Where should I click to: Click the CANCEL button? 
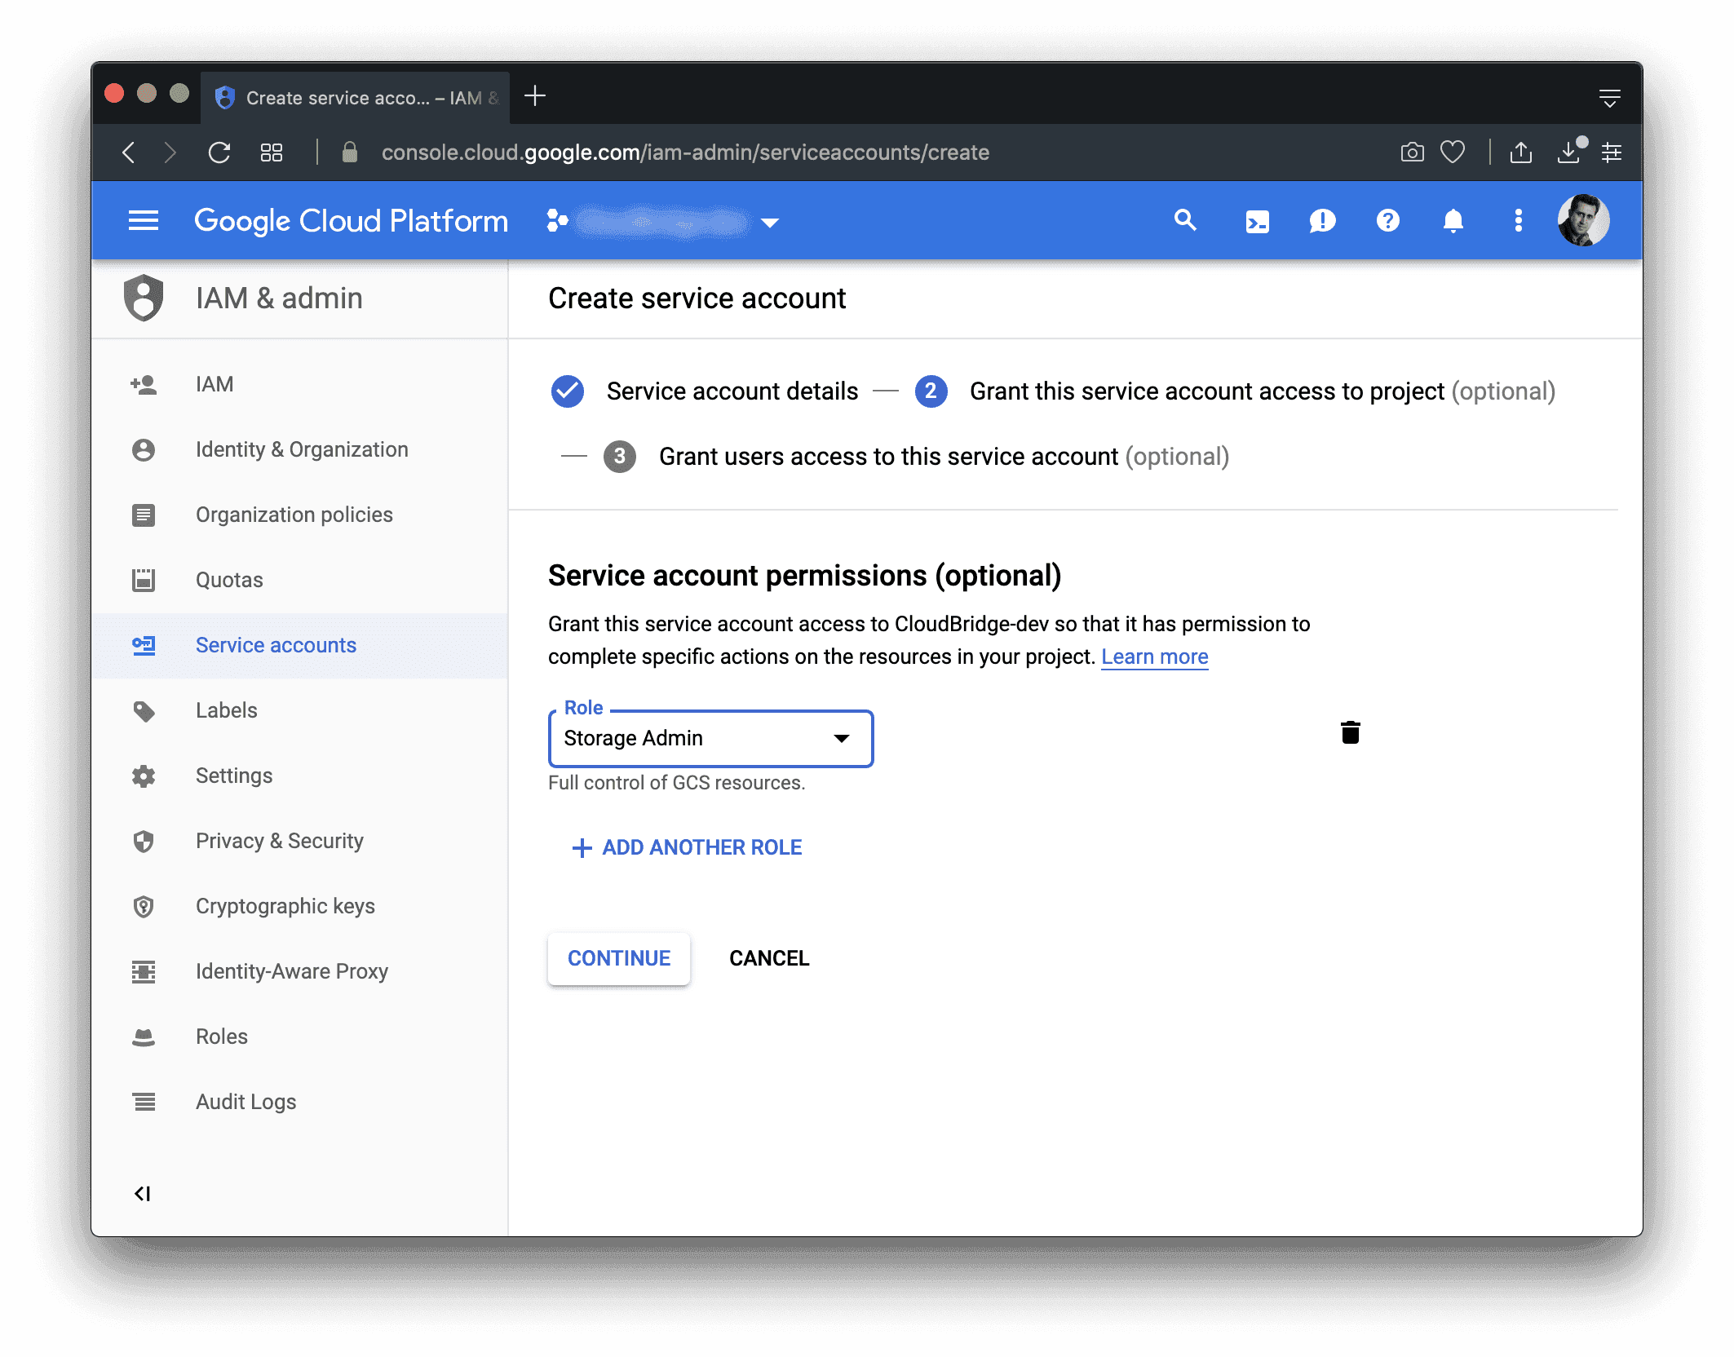pyautogui.click(x=768, y=958)
